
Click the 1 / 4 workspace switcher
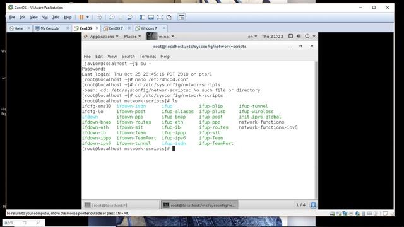(300, 205)
